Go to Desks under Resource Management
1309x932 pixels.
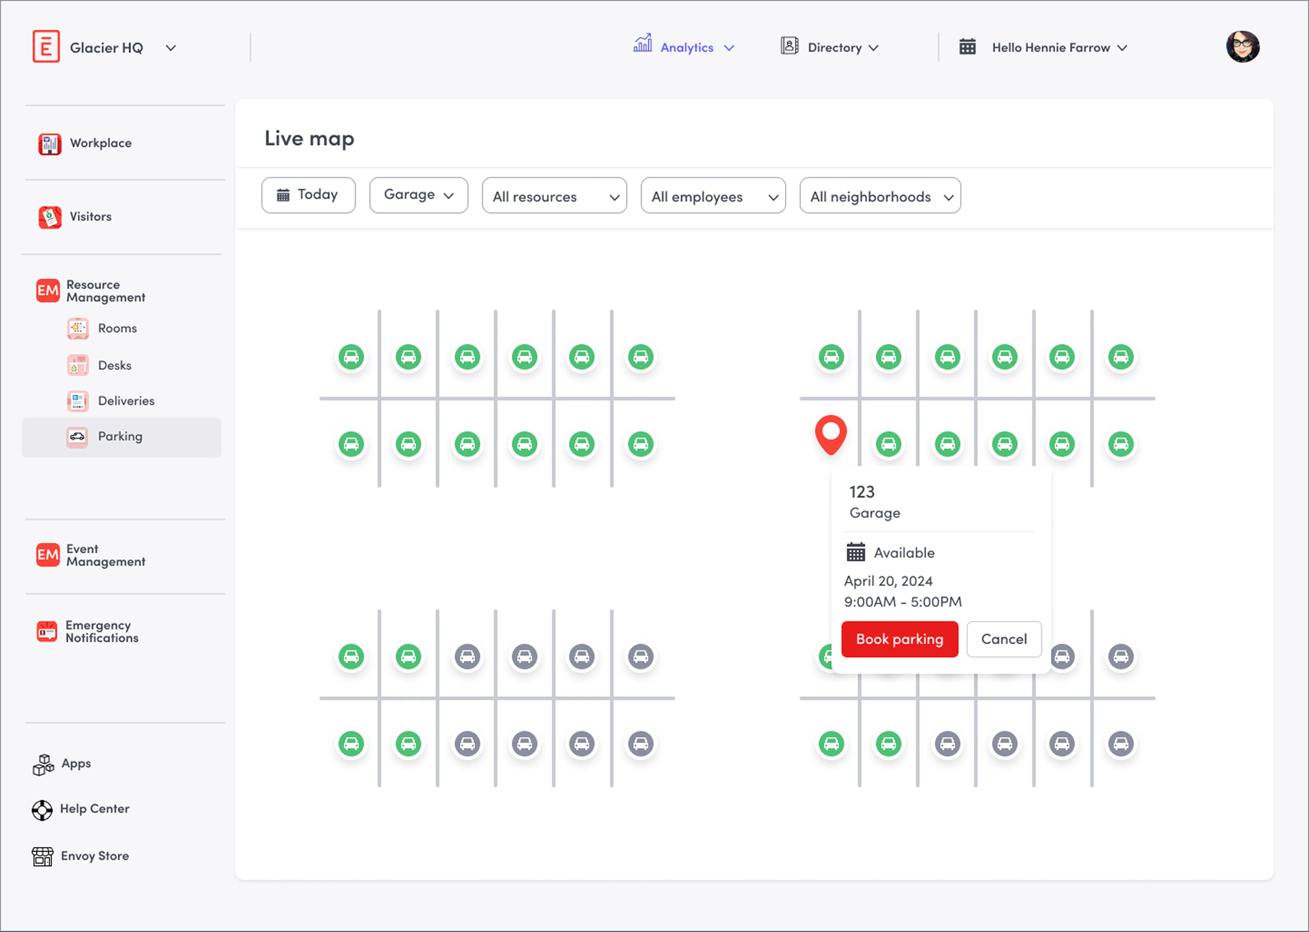(x=99, y=366)
